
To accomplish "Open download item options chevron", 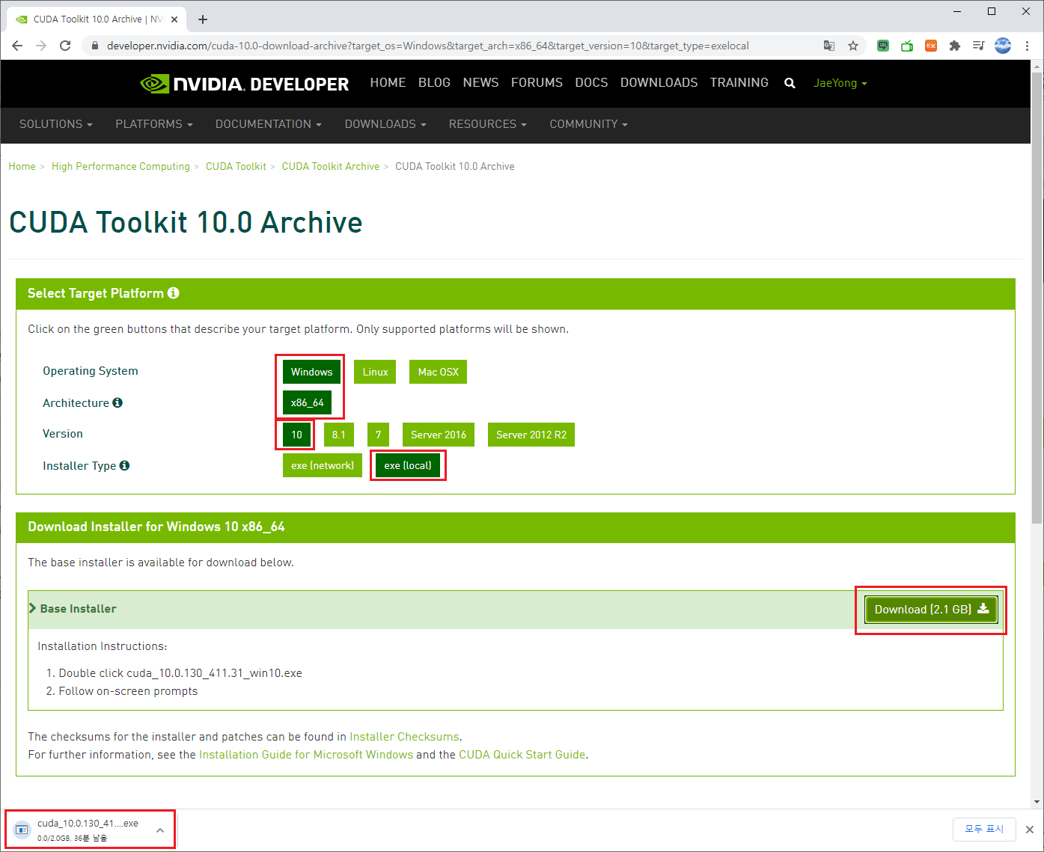I will (160, 830).
